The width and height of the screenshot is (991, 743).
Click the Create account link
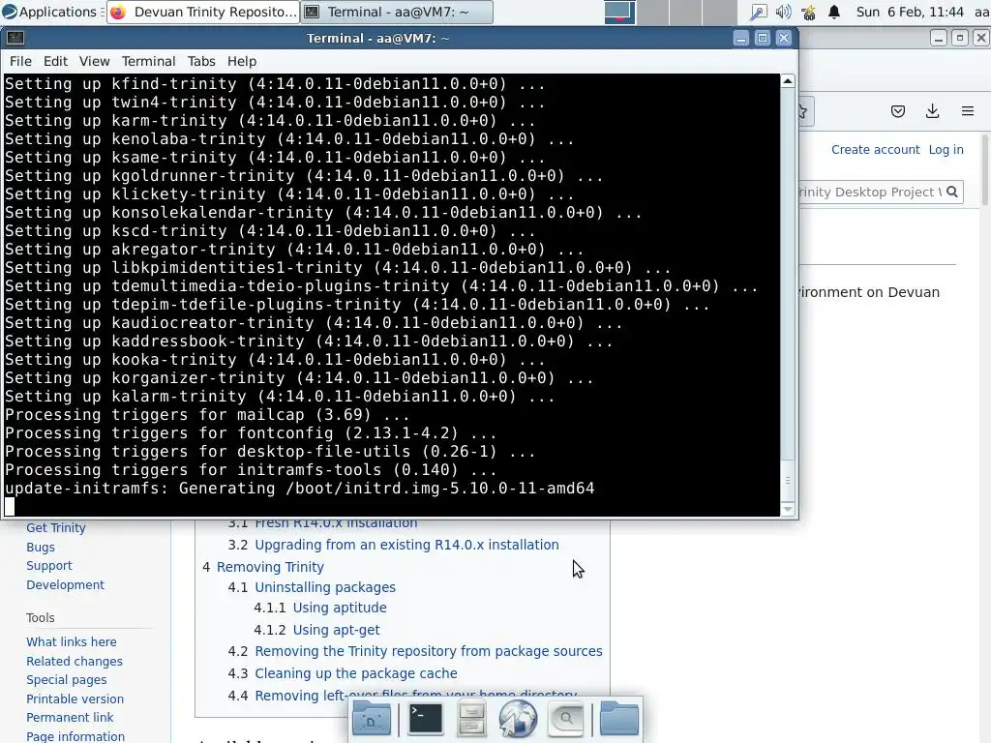pos(875,150)
